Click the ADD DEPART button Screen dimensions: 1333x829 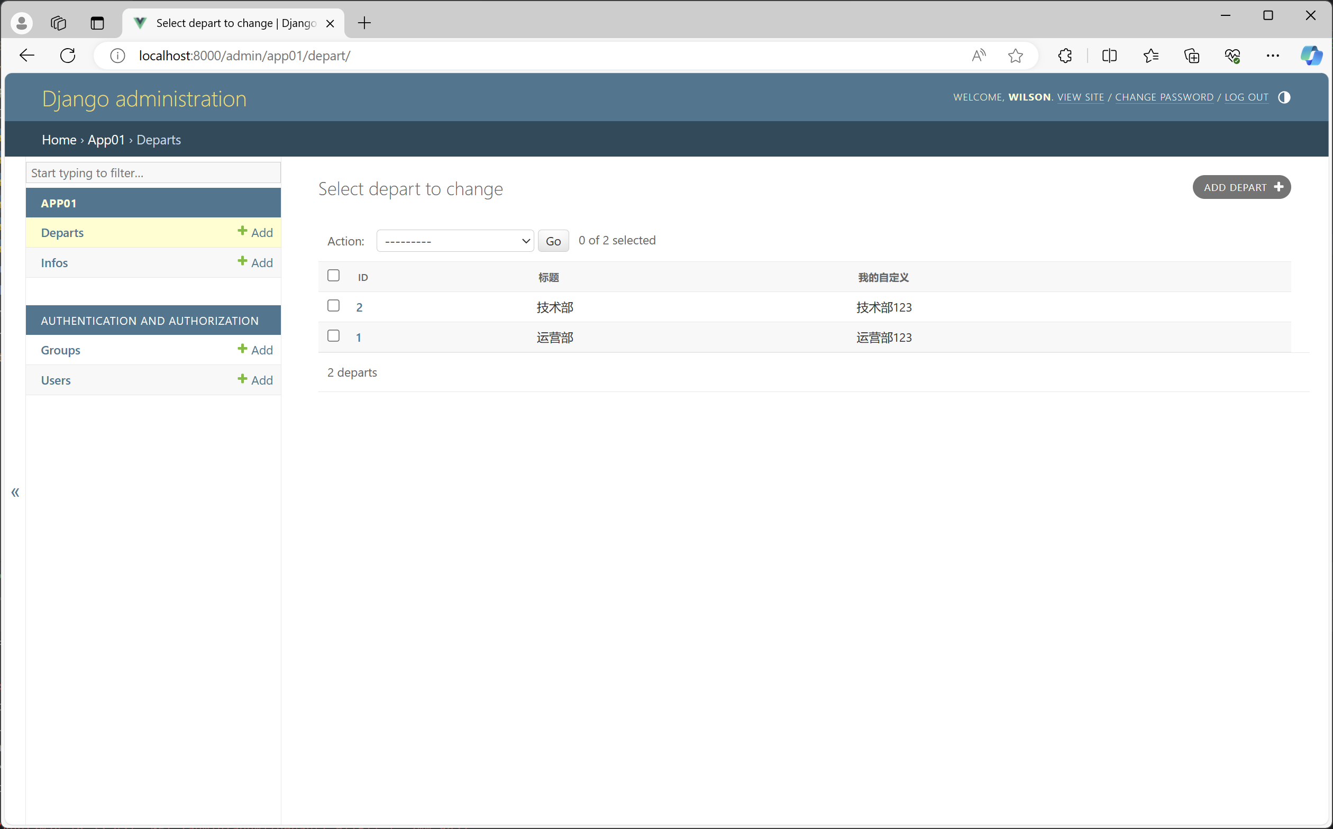click(1241, 187)
